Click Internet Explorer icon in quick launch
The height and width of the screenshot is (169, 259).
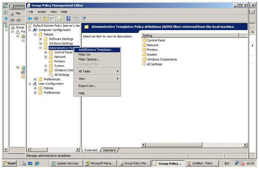point(37,163)
